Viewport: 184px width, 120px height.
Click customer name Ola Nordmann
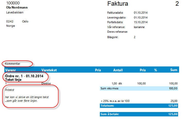17,7
